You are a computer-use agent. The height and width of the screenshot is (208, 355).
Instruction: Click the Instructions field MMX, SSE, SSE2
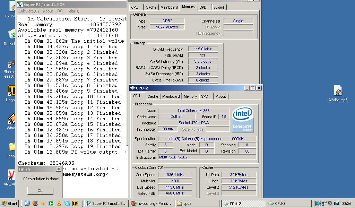tap(207, 157)
